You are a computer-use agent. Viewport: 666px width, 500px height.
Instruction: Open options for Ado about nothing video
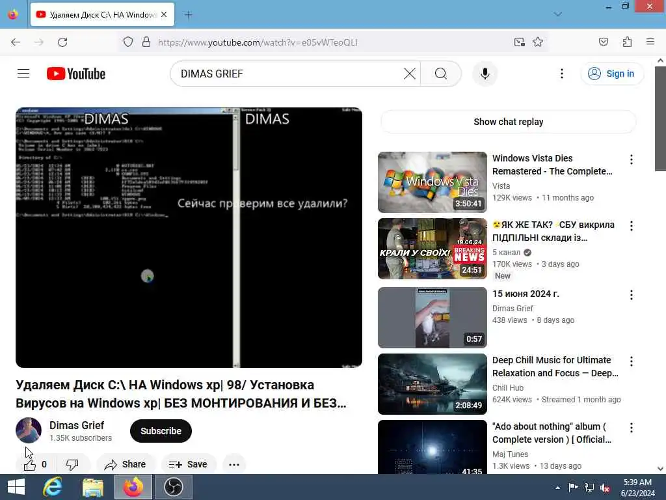click(x=631, y=428)
